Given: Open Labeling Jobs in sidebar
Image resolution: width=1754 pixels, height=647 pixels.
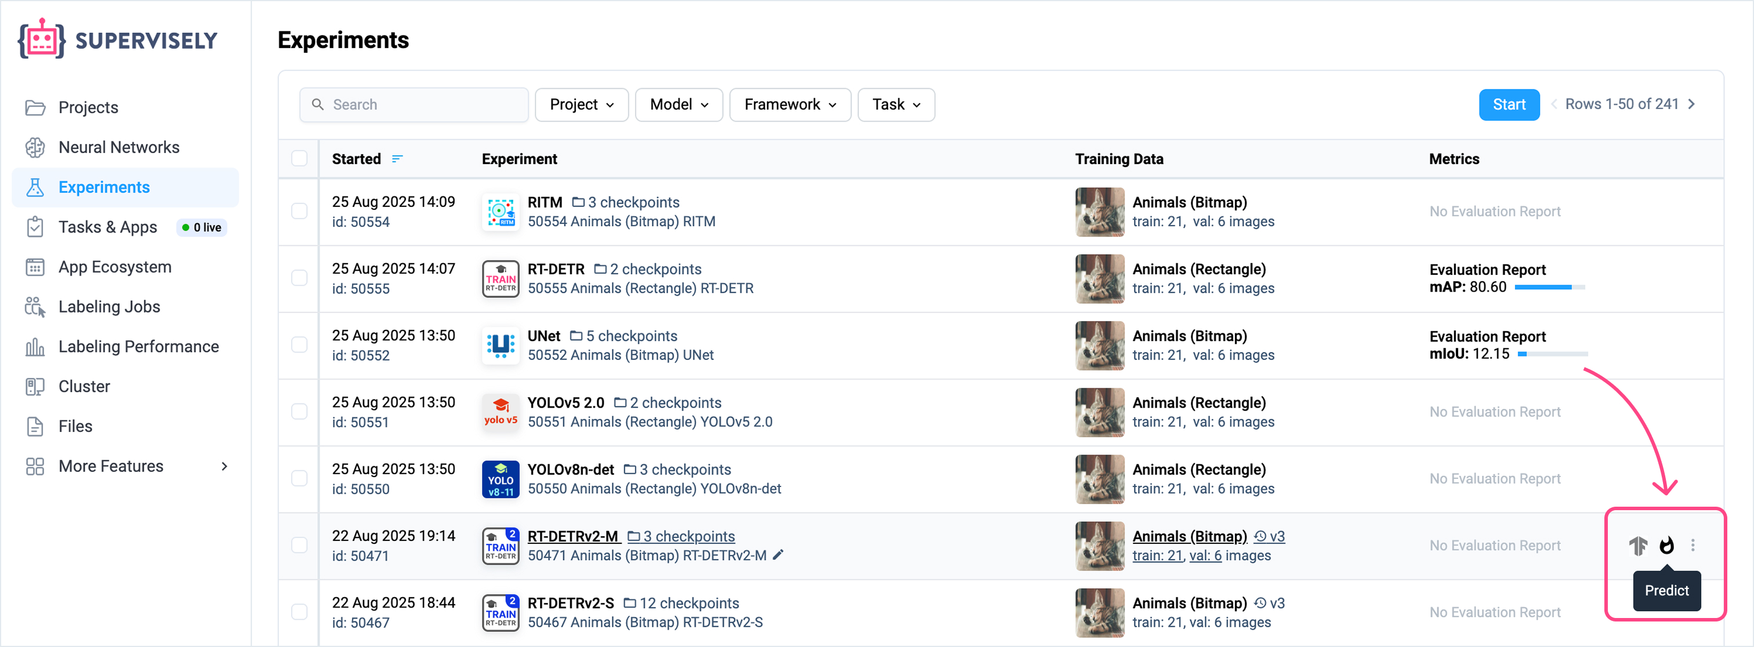Looking at the screenshot, I should [109, 307].
